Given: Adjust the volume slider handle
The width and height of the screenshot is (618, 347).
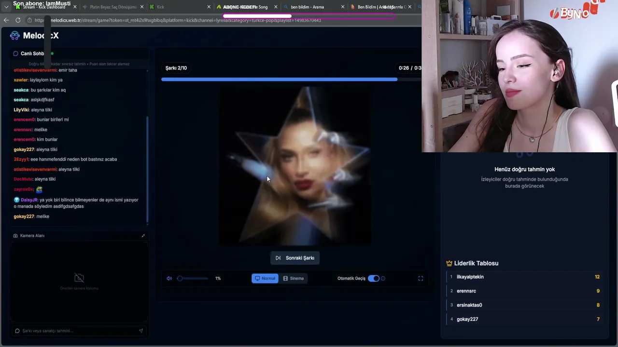Looking at the screenshot, I should click(180, 278).
